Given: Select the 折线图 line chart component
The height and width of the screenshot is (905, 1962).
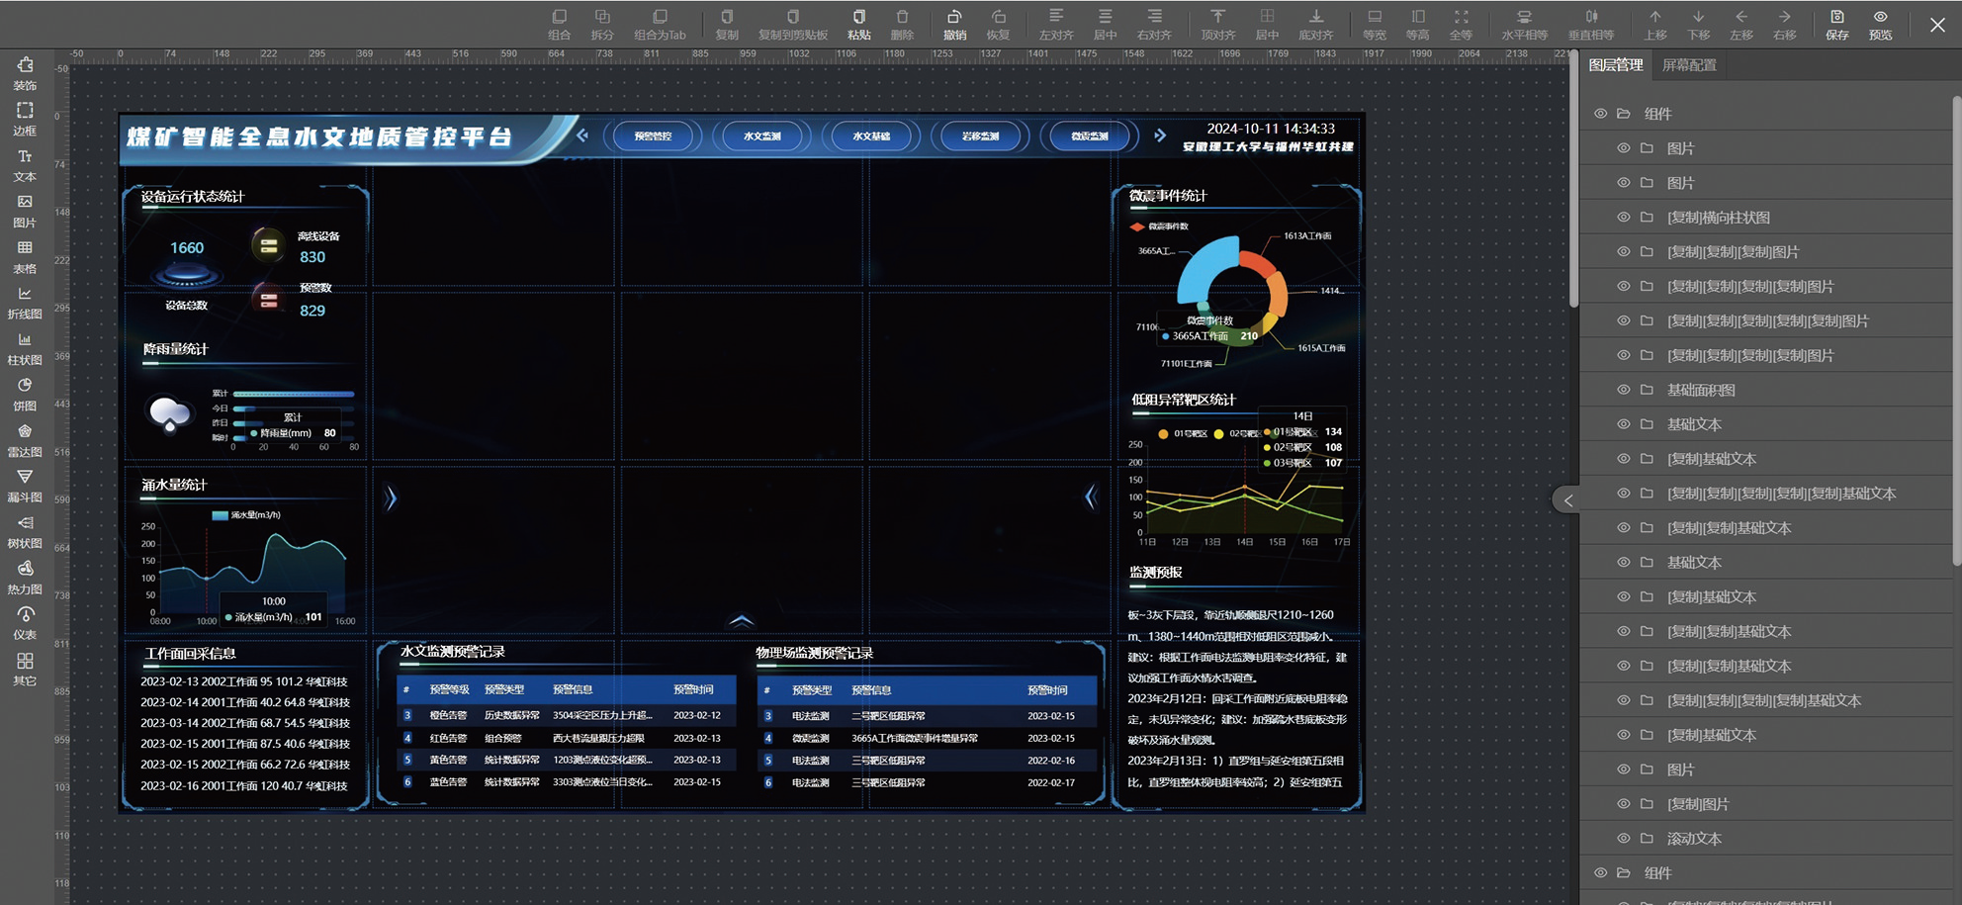Looking at the screenshot, I should pyautogui.click(x=25, y=303).
